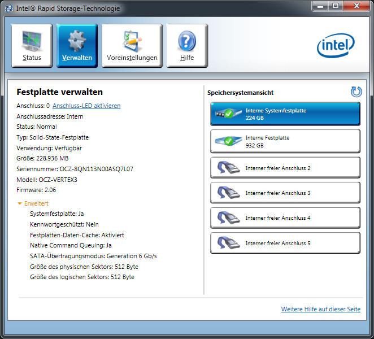Switch to the Voreinstellungen tab
374x339 pixels.
click(132, 46)
